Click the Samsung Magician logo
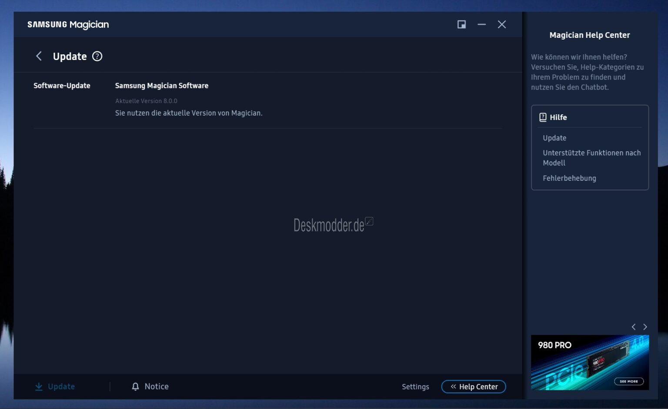Image resolution: width=668 pixels, height=409 pixels. 68,24
